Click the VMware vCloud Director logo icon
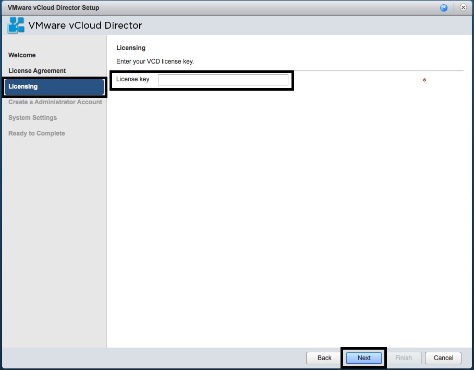The image size is (474, 370). (x=16, y=25)
